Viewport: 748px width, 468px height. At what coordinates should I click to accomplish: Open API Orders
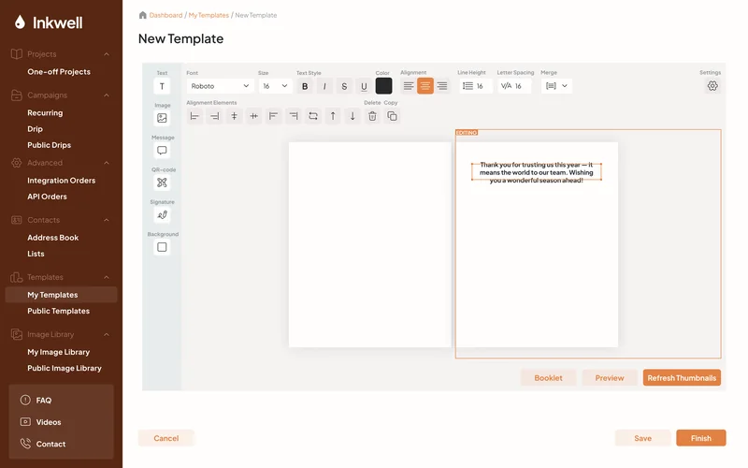coord(47,197)
